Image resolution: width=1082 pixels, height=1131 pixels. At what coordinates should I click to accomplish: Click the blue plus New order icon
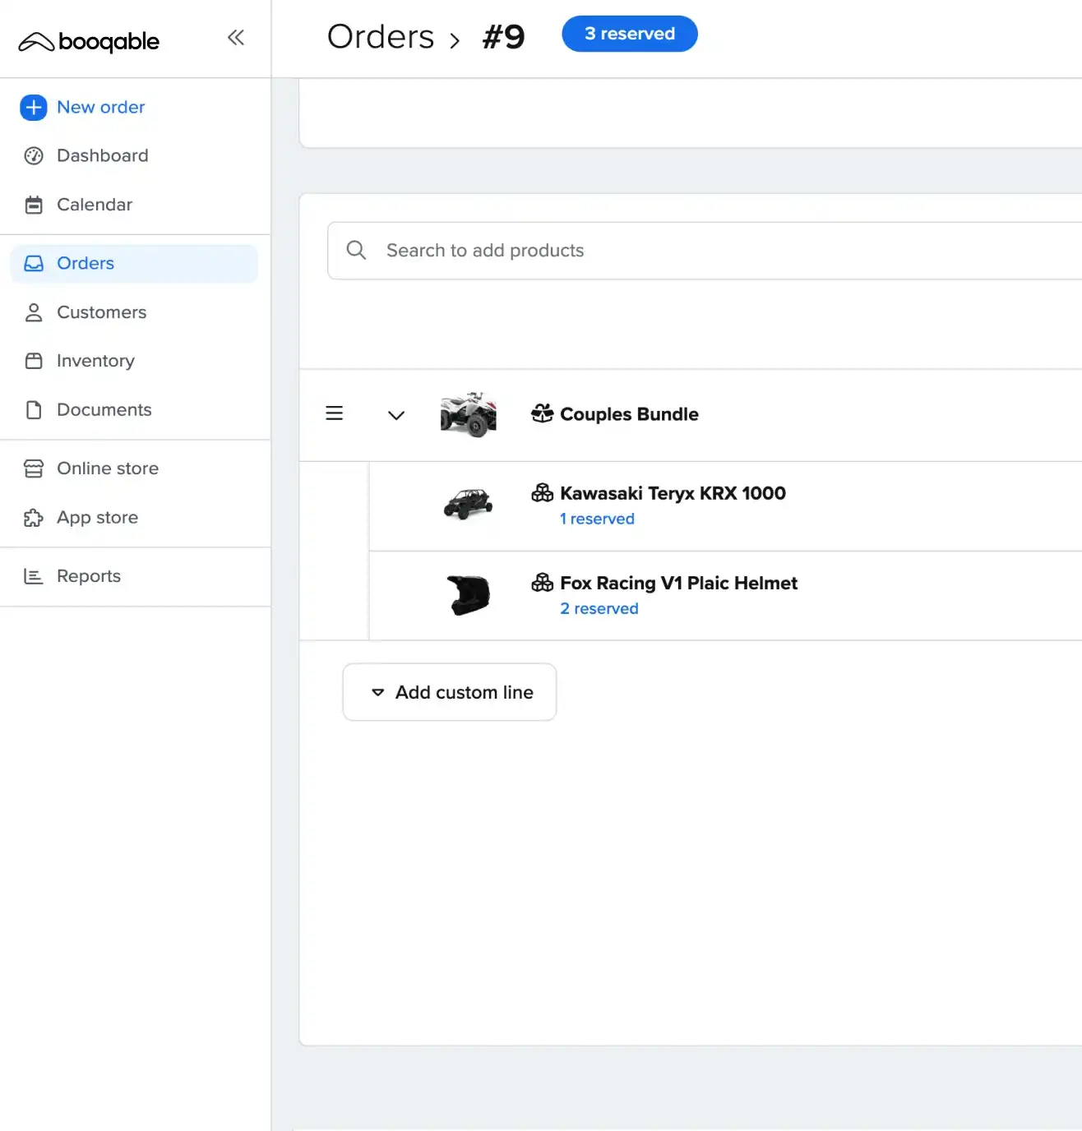click(34, 108)
